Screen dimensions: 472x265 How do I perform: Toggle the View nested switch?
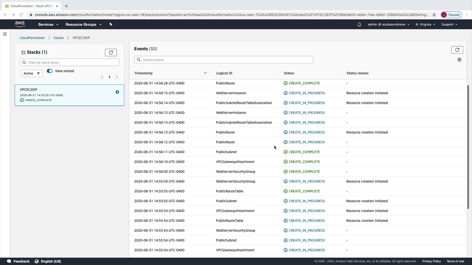pos(50,71)
